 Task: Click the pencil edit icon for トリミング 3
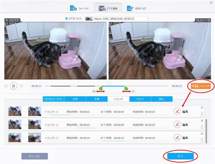(177, 138)
